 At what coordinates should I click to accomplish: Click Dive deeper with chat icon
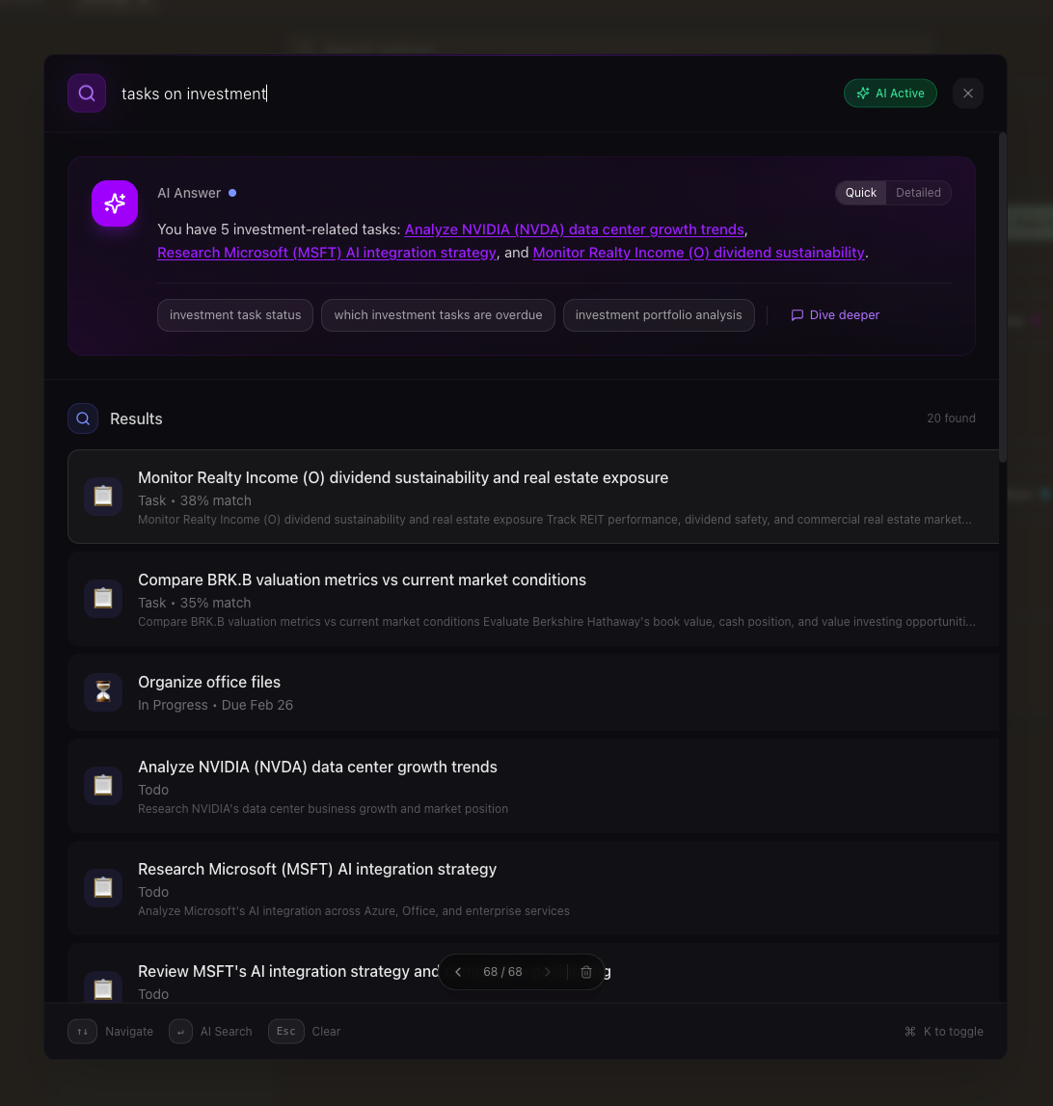tap(835, 315)
